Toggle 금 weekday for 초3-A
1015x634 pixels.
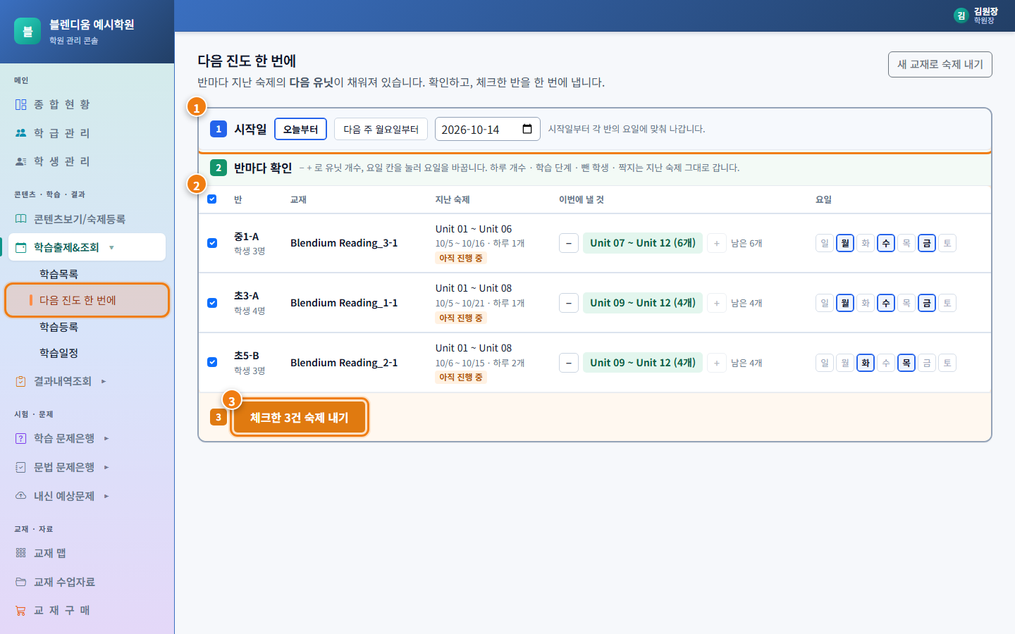pyautogui.click(x=927, y=303)
